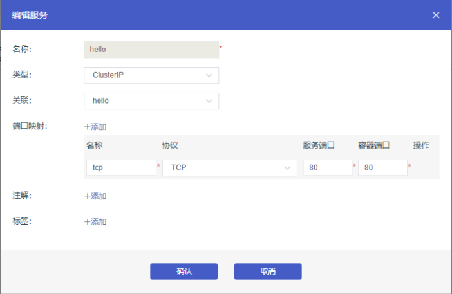Open the 类型 dropdown showing ClusterIP
The width and height of the screenshot is (452, 294).
151,75
